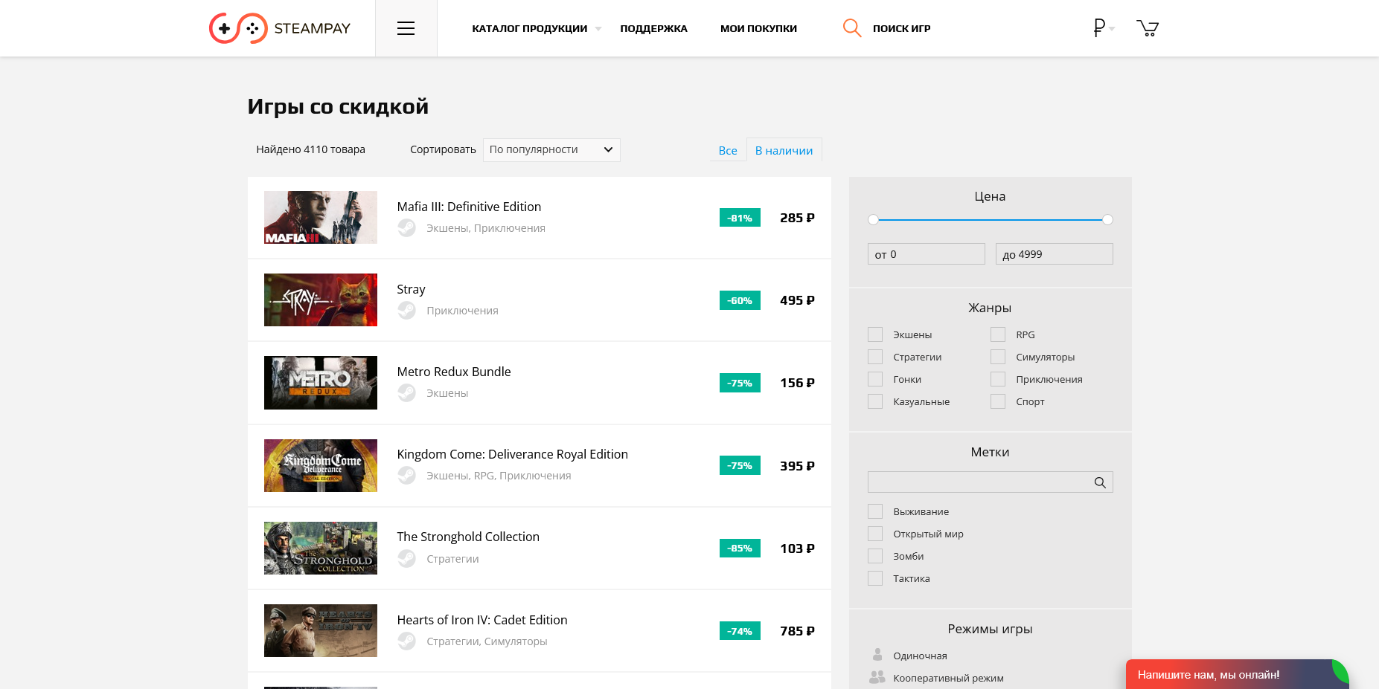The width and height of the screenshot is (1379, 689).
Task: Check the Выживание tag checkbox
Action: point(875,511)
